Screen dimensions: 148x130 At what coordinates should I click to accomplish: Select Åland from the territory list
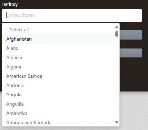click(58, 48)
